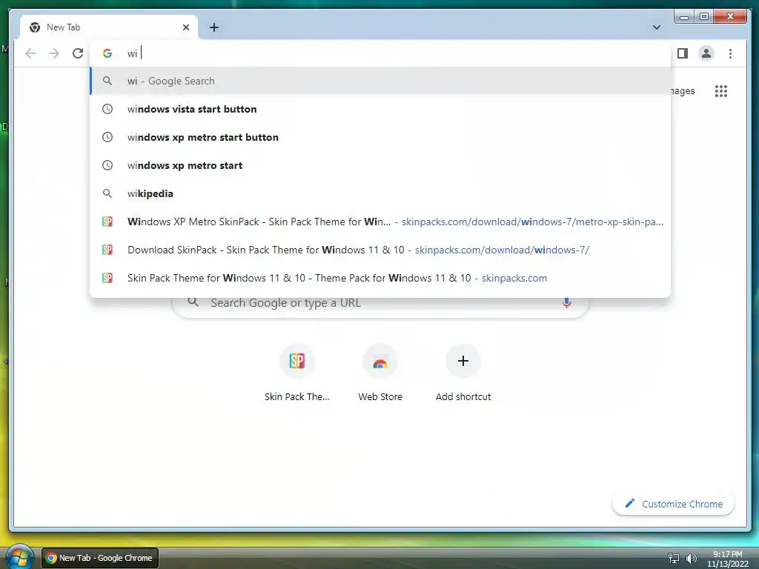Image resolution: width=759 pixels, height=569 pixels.
Task: Open the Skin Pack Theme shortcut tile
Action: click(x=296, y=373)
